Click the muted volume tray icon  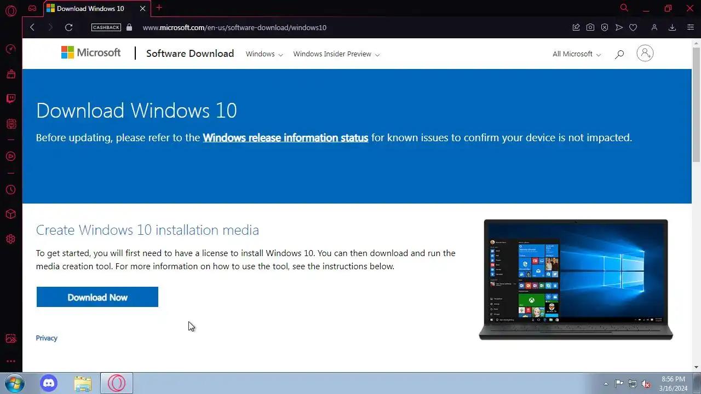[x=646, y=384]
